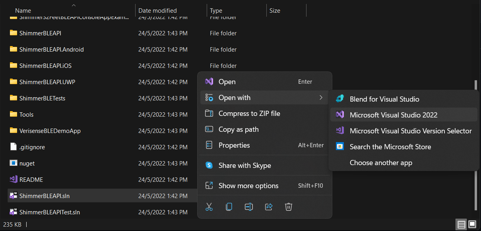Click the Copy icon in context menu

pos(229,206)
